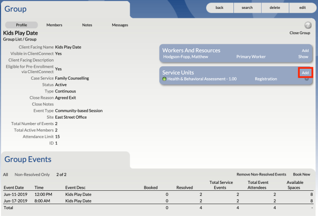Image resolution: width=318 pixels, height=216 pixels.
Task: Click the Primary Worker role text
Action: pyautogui.click(x=251, y=57)
